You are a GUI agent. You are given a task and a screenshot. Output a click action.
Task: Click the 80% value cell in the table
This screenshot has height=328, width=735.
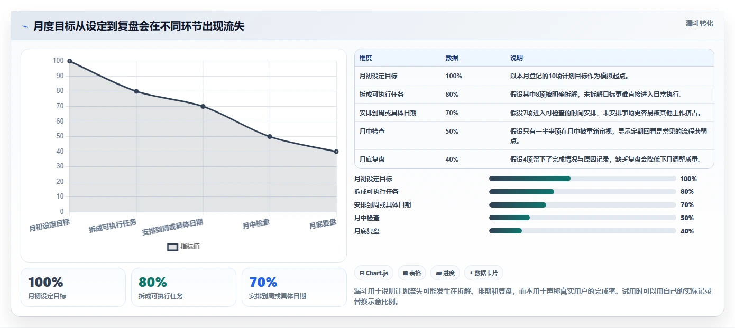point(452,95)
